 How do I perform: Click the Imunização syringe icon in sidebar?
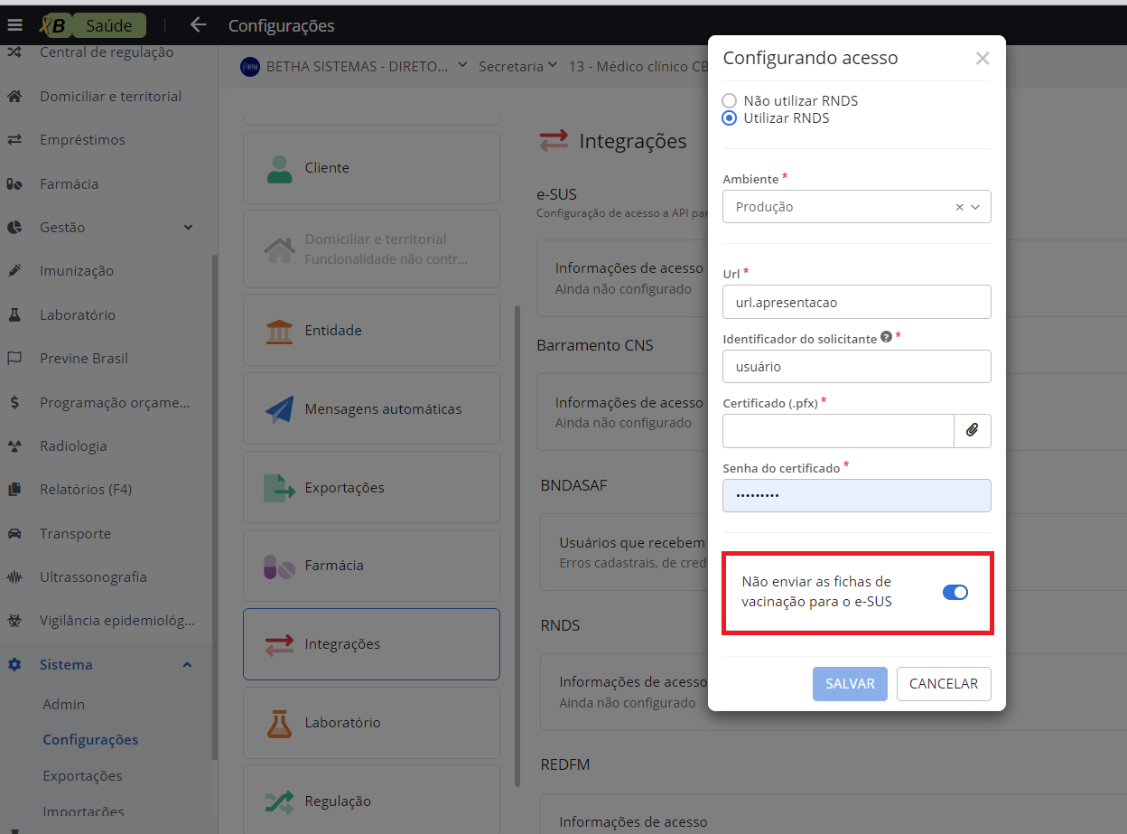(x=14, y=271)
